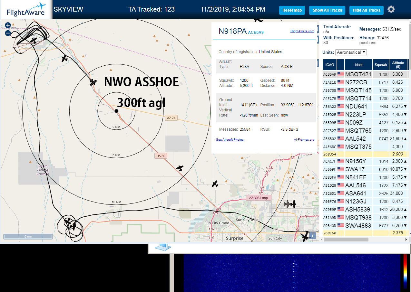This screenshot has width=411, height=292.
Task: Select the N9156Y aircraft row
Action: (366, 161)
